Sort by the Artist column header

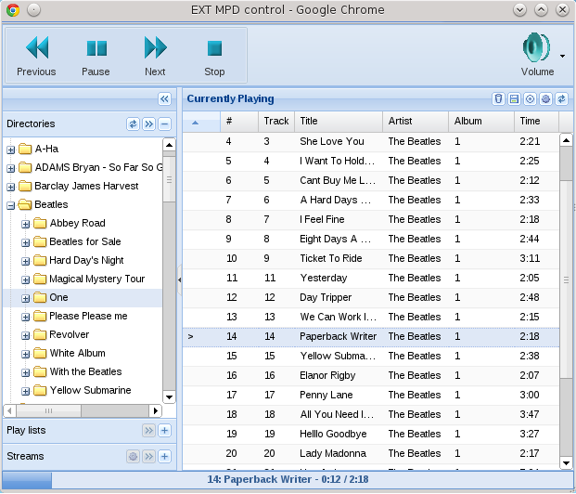416,121
